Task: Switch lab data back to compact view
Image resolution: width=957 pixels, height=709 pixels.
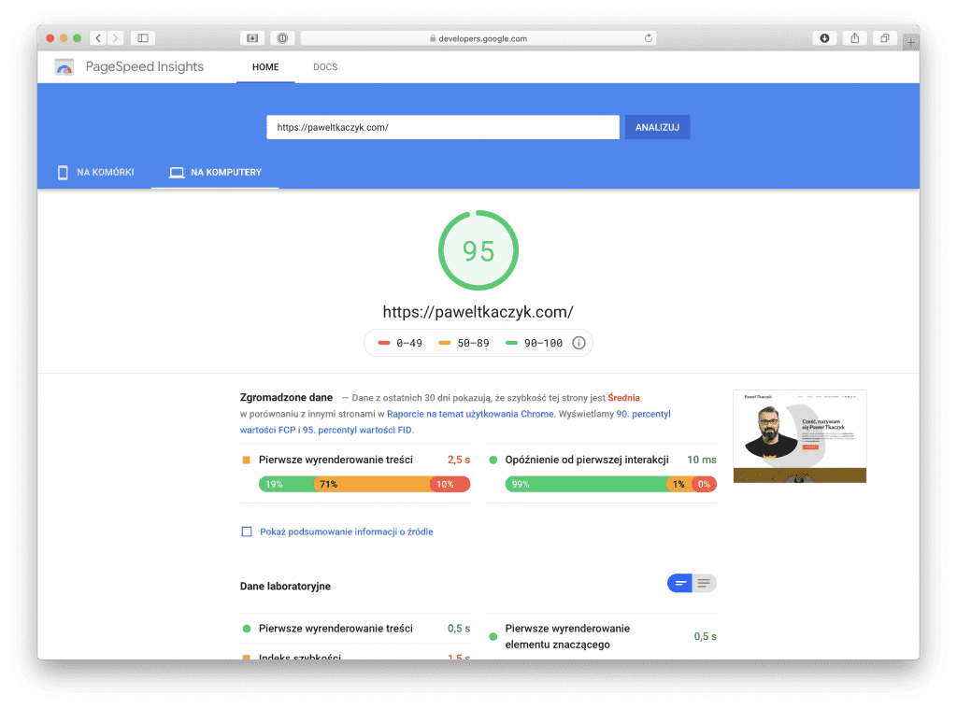Action: tap(679, 582)
